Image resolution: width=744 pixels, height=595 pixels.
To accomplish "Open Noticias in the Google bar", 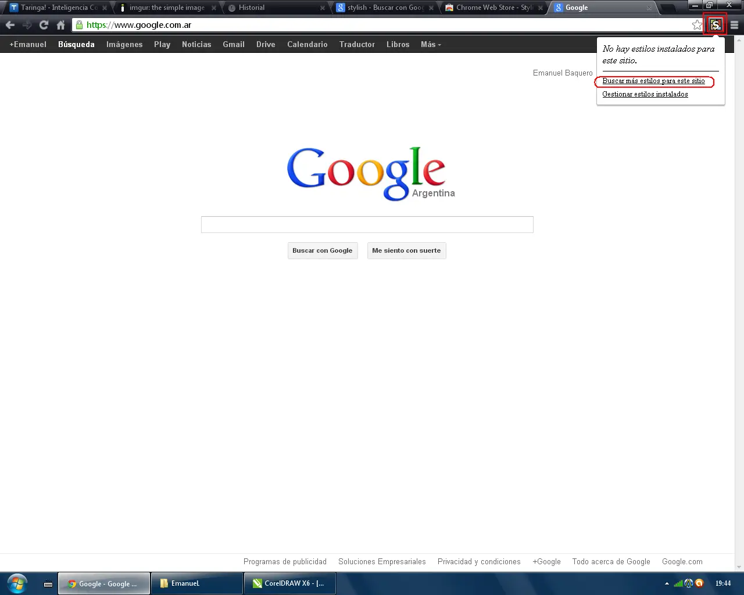I will click(196, 44).
